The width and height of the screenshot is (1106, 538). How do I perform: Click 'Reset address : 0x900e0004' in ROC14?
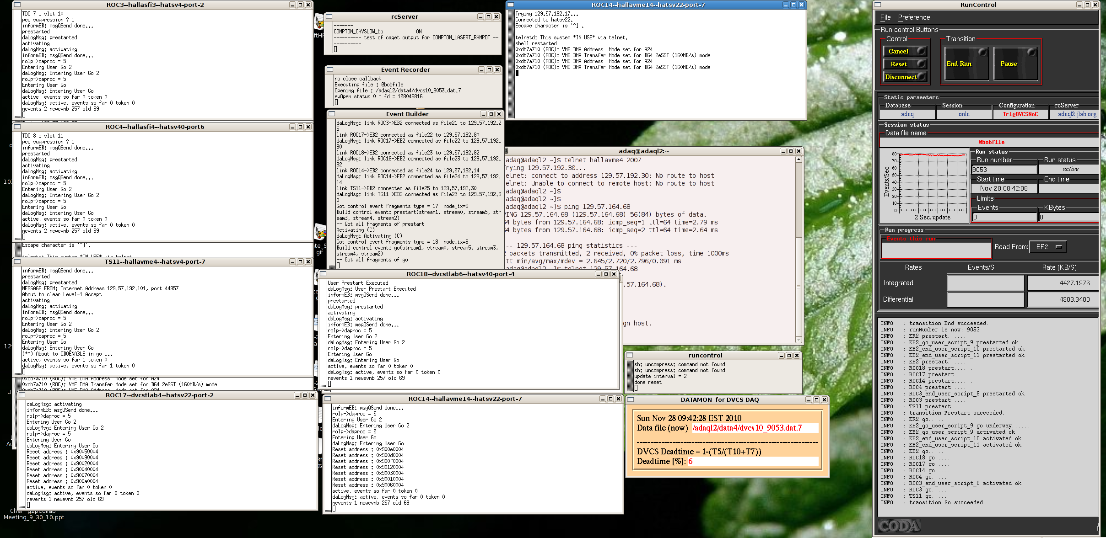pyautogui.click(x=368, y=449)
